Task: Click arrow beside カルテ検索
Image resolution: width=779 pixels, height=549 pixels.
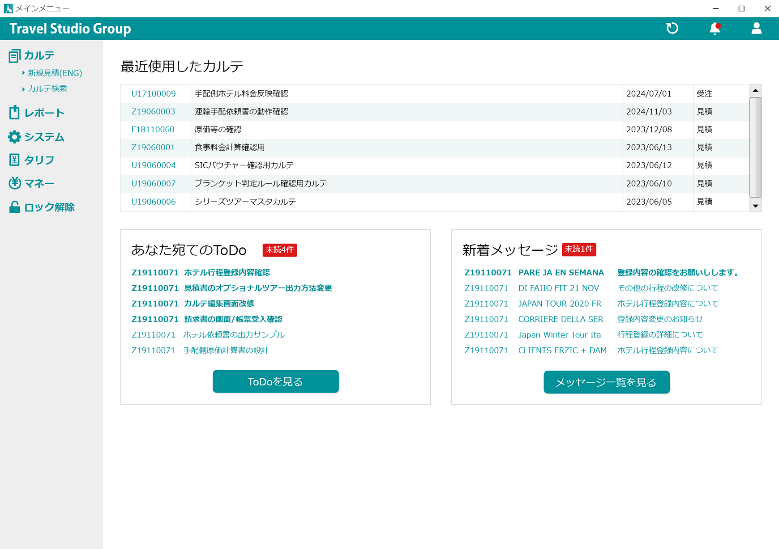Action: click(x=23, y=89)
